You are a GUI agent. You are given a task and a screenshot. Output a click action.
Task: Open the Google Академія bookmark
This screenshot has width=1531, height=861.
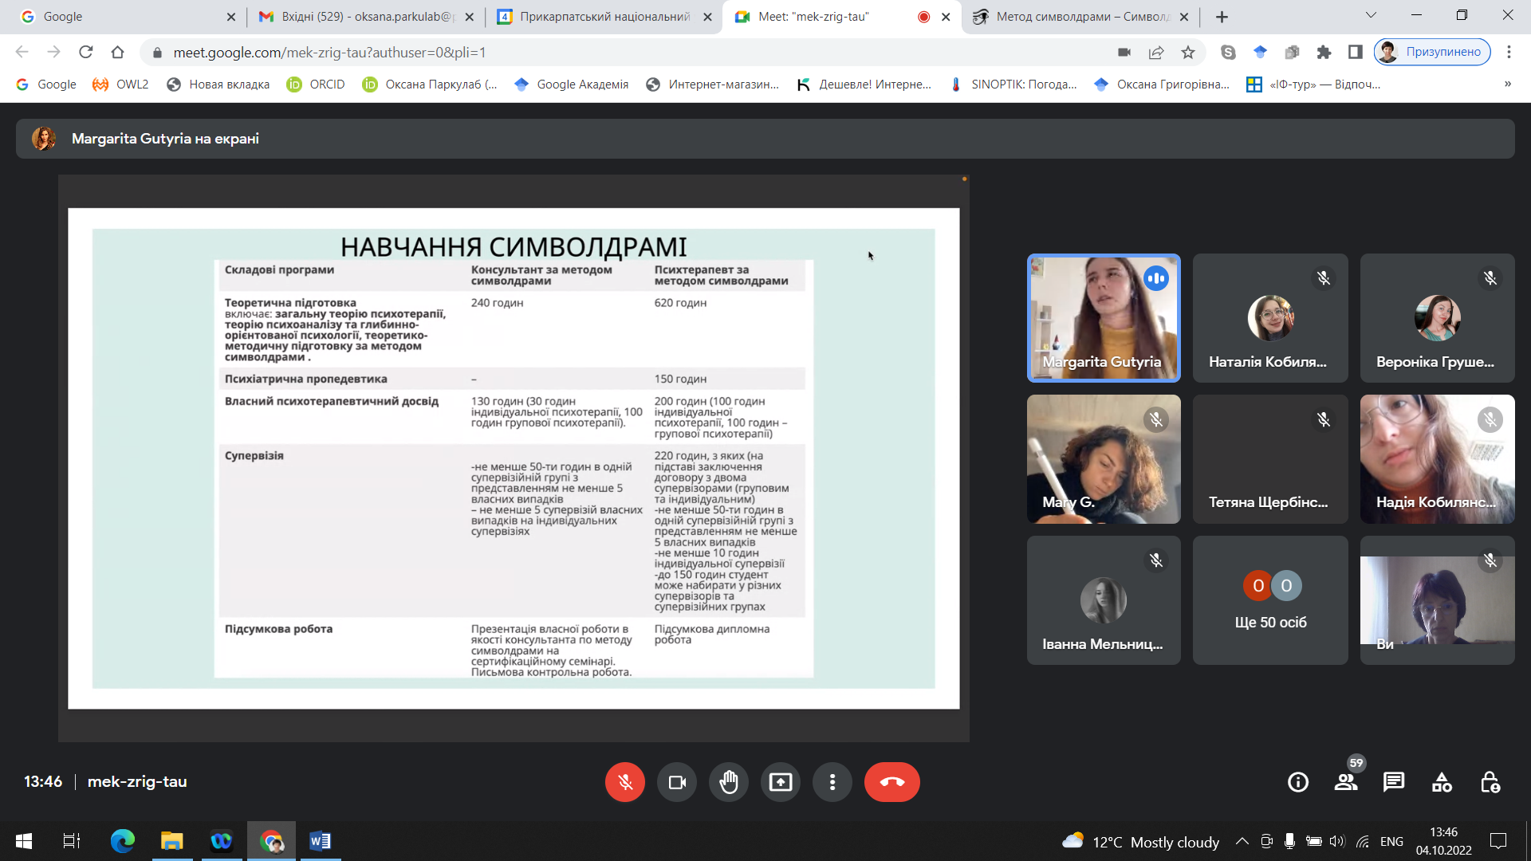(x=572, y=84)
